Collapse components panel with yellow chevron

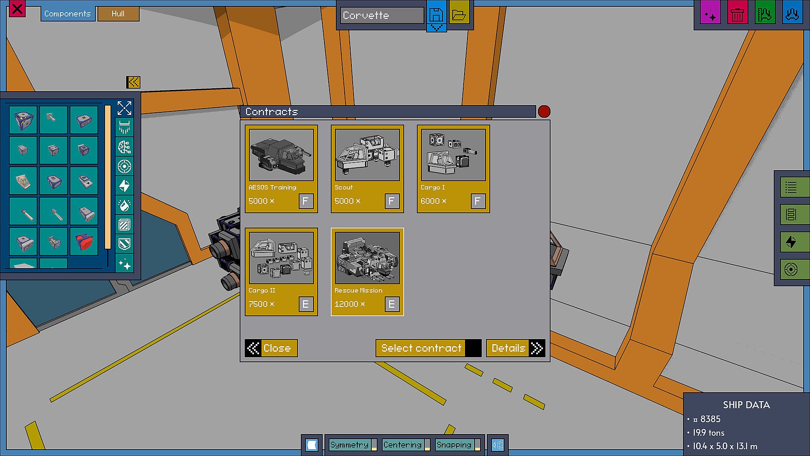tap(133, 82)
